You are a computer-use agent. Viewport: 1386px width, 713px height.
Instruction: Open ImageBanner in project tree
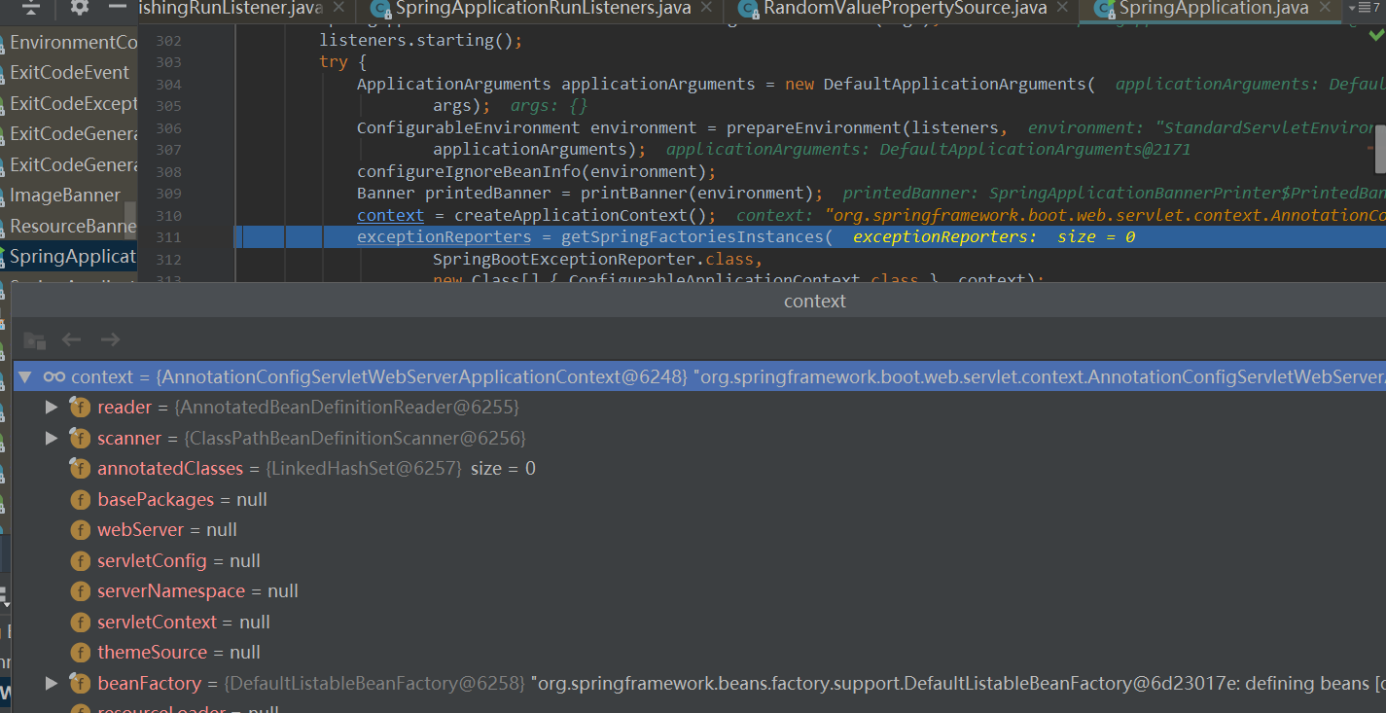tap(65, 196)
